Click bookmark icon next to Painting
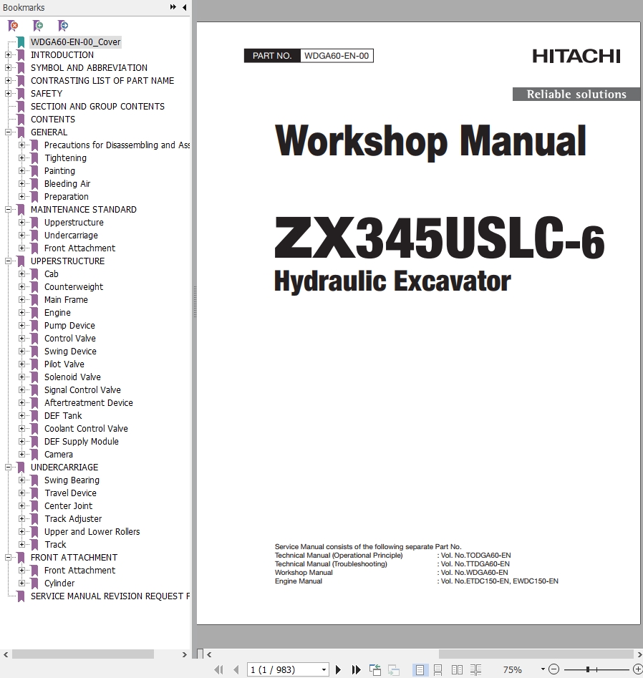 click(34, 171)
